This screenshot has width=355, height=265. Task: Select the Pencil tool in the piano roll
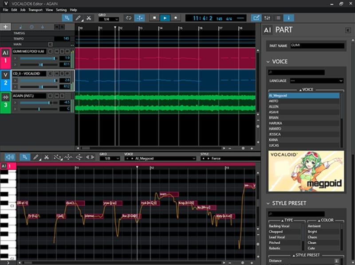(37, 157)
